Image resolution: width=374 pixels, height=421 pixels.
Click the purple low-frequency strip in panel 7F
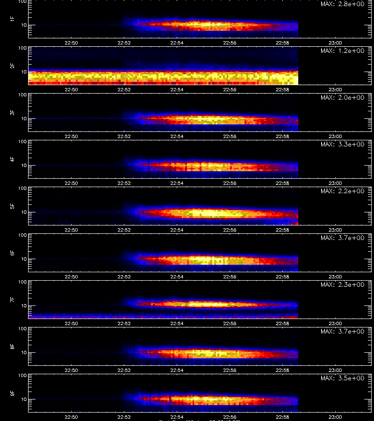163,316
